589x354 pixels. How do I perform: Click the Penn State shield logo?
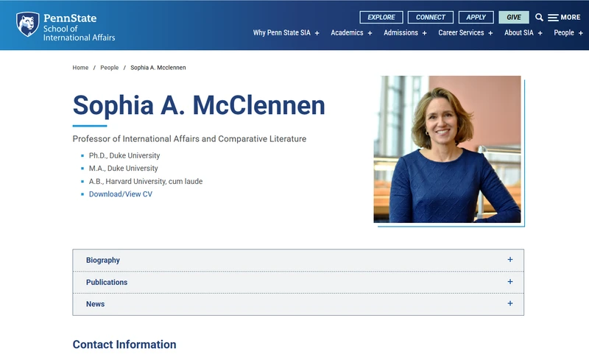coord(27,24)
